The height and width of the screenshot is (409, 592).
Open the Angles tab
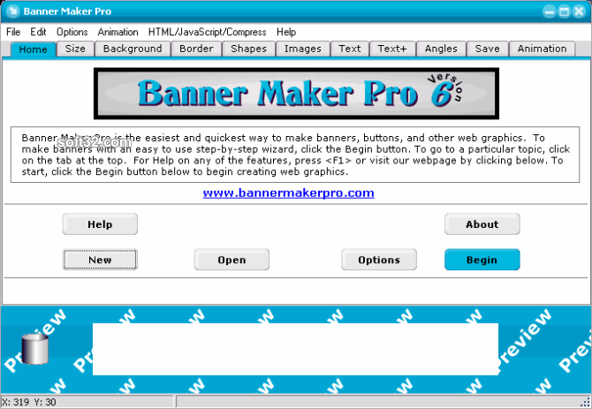(x=441, y=49)
